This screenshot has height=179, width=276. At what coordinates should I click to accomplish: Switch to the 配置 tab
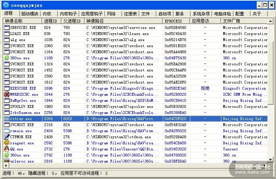point(240,14)
